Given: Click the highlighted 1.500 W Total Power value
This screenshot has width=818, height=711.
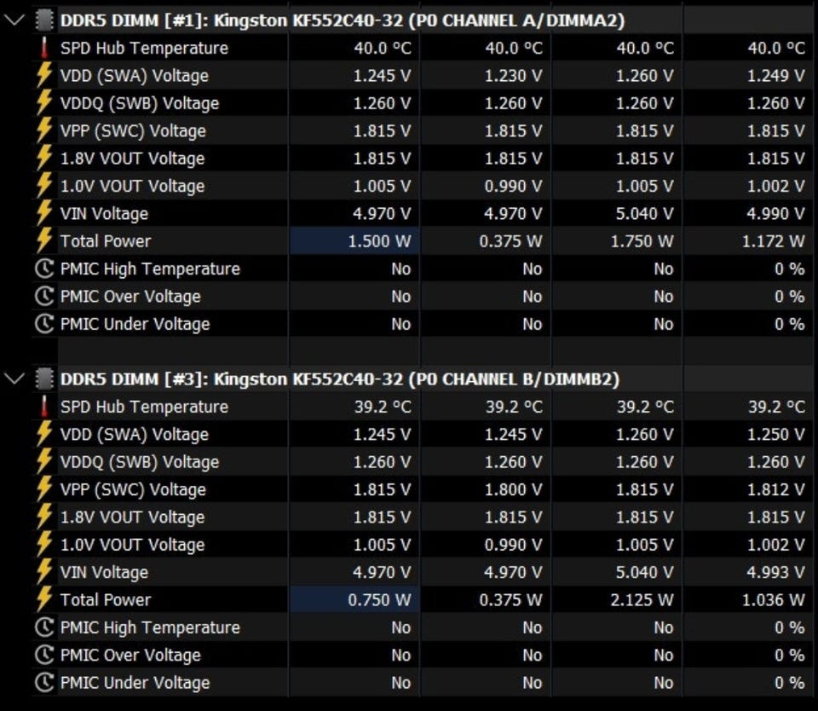Looking at the screenshot, I should tap(379, 241).
